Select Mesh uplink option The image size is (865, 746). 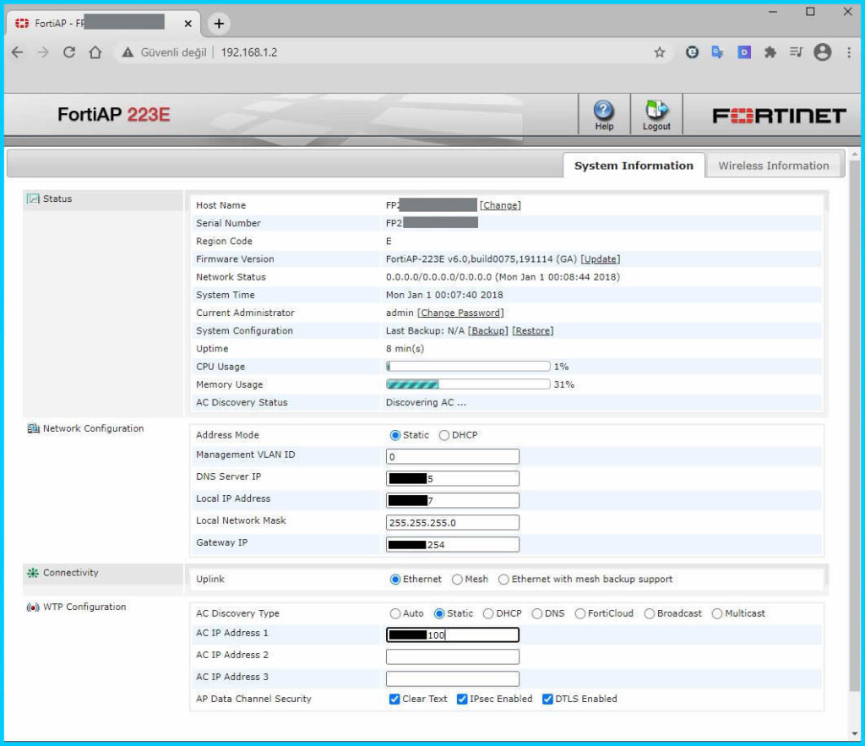(x=457, y=580)
